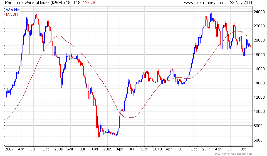
Task: Select the 2008 x-axis label
Action: click(59, 149)
